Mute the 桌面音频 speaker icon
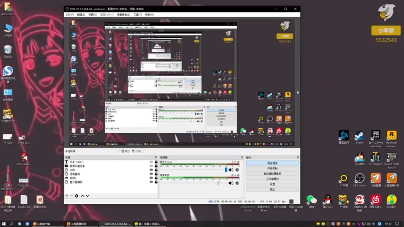This screenshot has width=404, height=227. tap(231, 183)
